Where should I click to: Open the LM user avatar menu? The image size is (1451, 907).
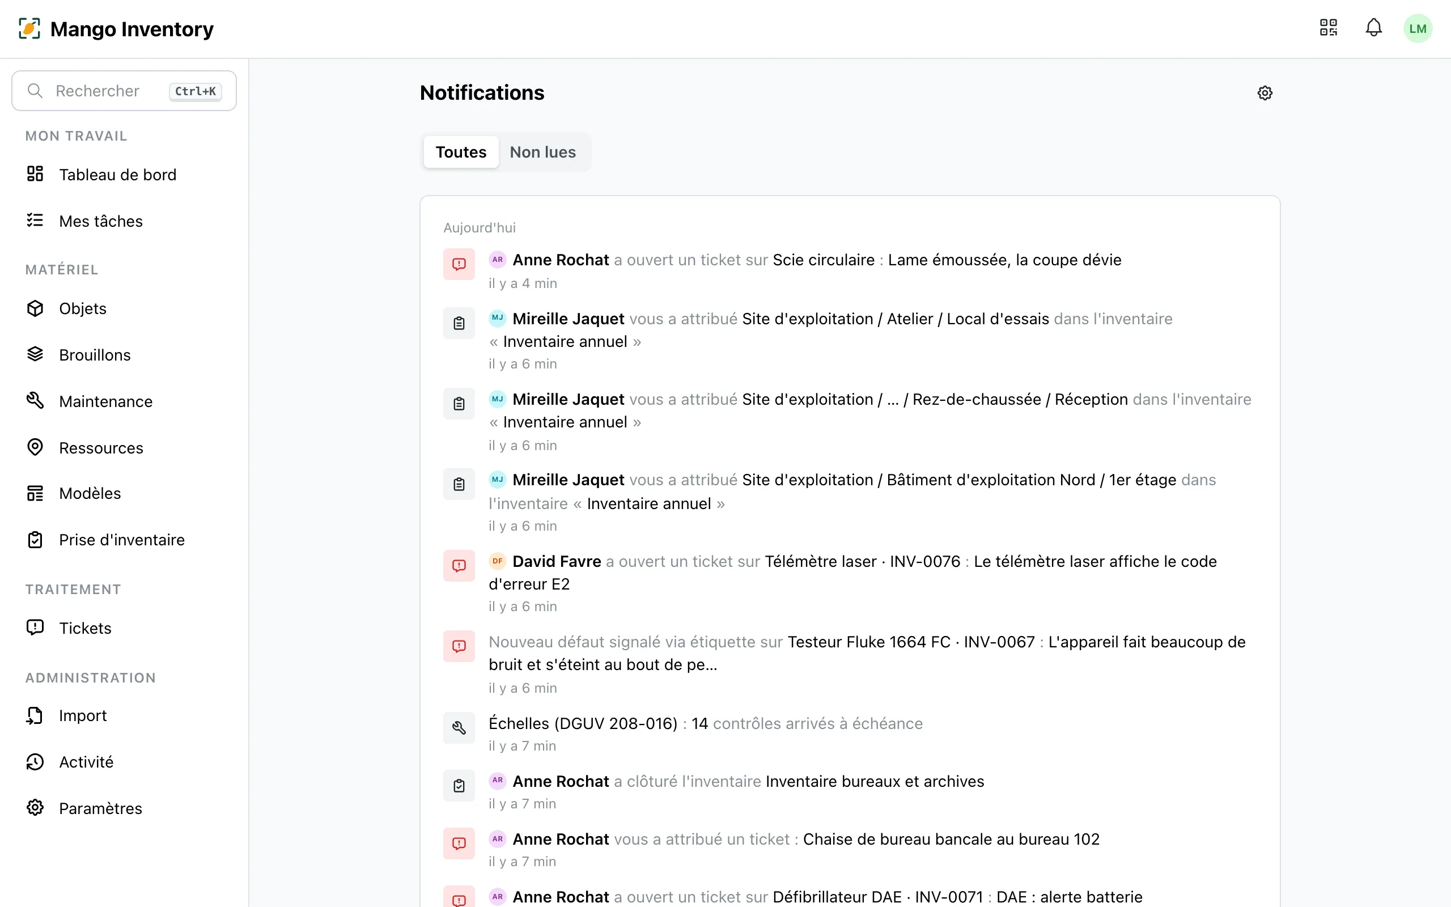coord(1418,28)
